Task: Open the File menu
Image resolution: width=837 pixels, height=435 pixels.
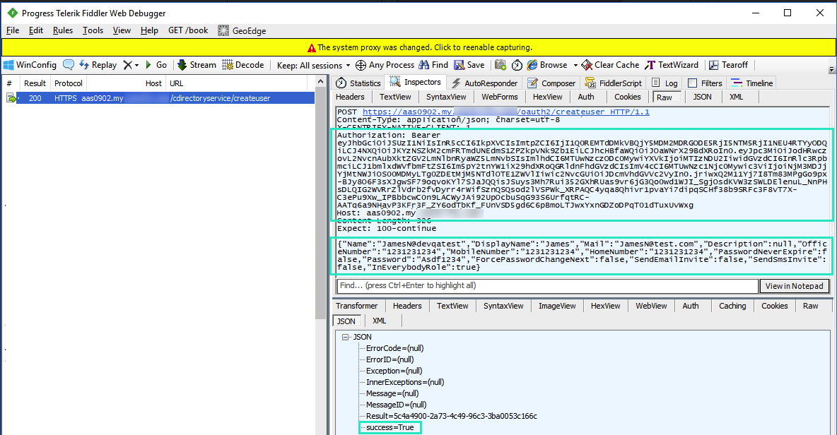Action: tap(13, 30)
